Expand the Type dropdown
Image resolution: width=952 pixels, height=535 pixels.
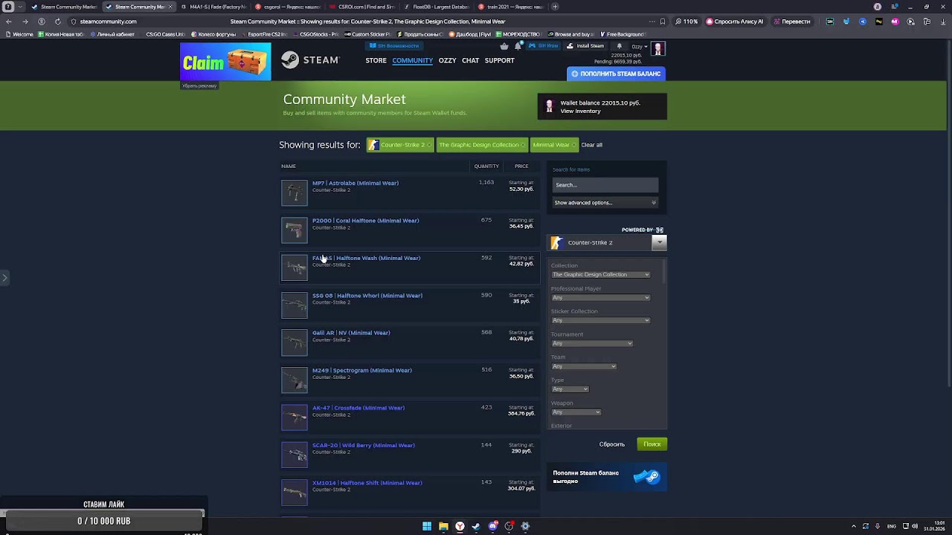pos(570,389)
